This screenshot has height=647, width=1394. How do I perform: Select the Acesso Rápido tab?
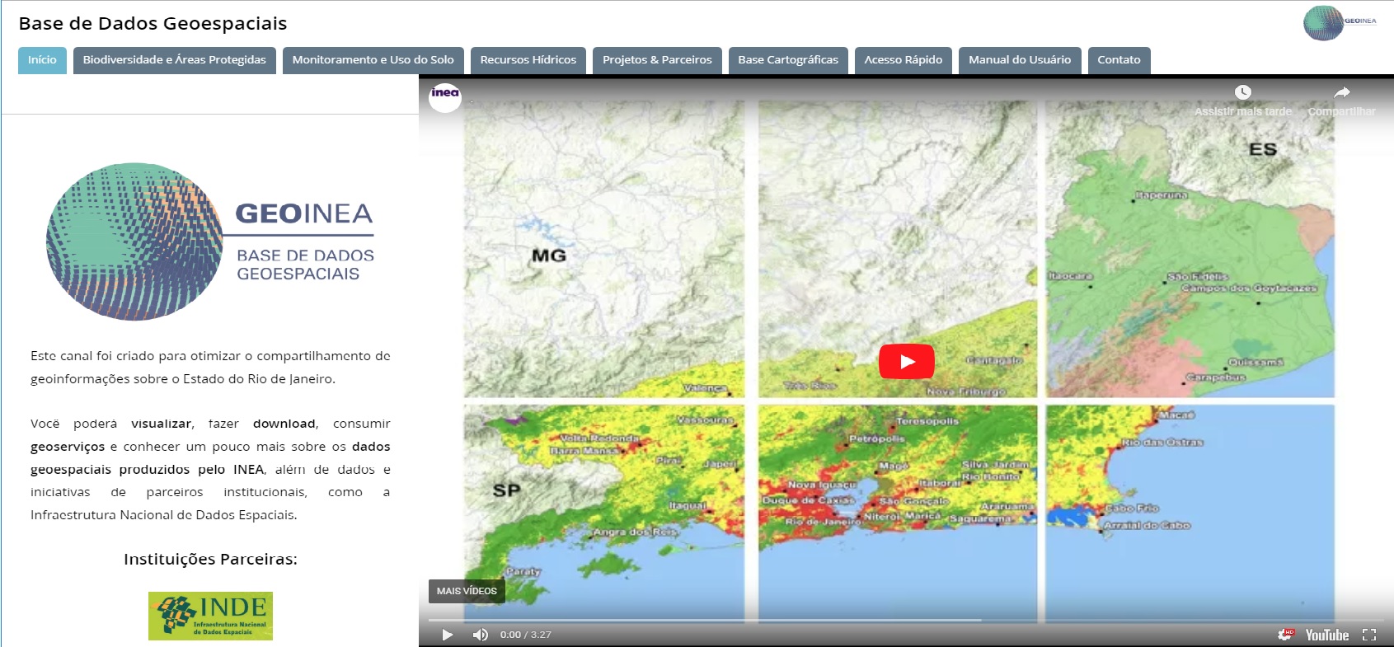pos(903,60)
